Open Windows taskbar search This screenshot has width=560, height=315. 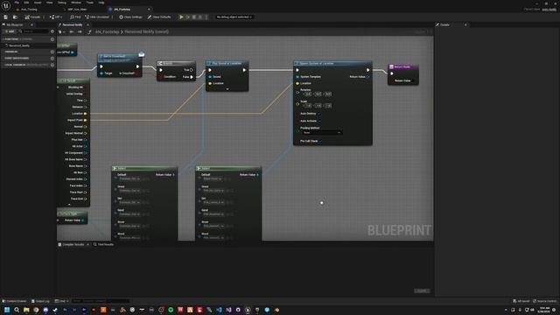tap(17, 310)
